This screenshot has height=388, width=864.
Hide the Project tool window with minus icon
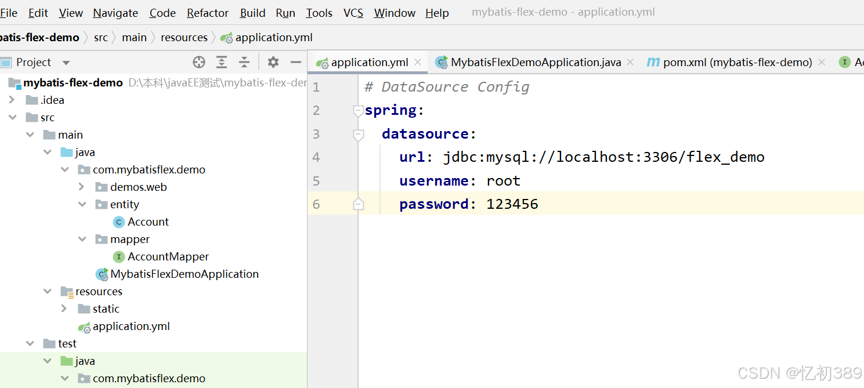pyautogui.click(x=295, y=62)
